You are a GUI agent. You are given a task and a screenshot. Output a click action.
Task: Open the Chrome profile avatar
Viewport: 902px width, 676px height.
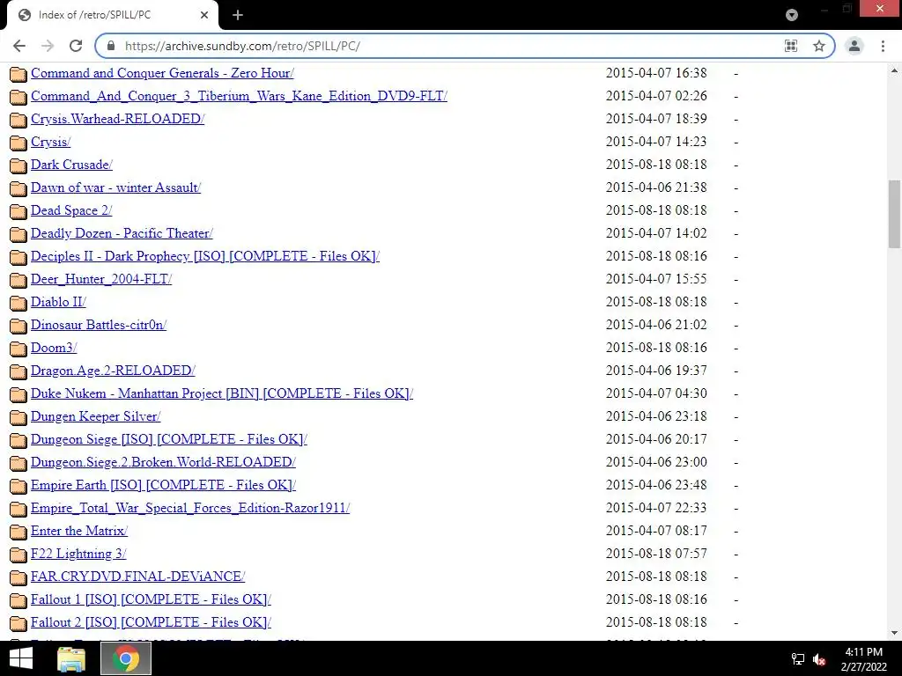pos(854,46)
